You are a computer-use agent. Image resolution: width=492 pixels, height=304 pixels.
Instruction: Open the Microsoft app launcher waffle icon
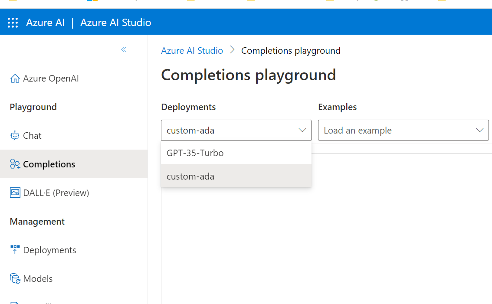point(13,22)
